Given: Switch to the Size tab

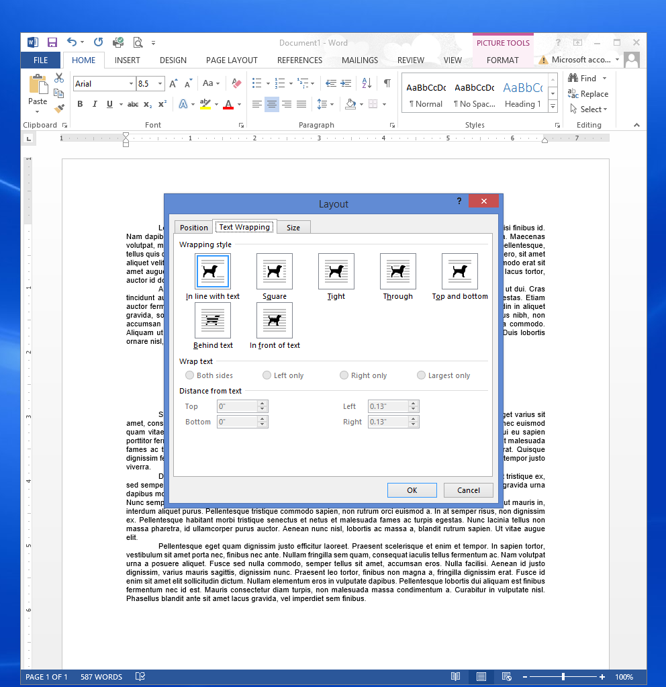Looking at the screenshot, I should [x=293, y=228].
